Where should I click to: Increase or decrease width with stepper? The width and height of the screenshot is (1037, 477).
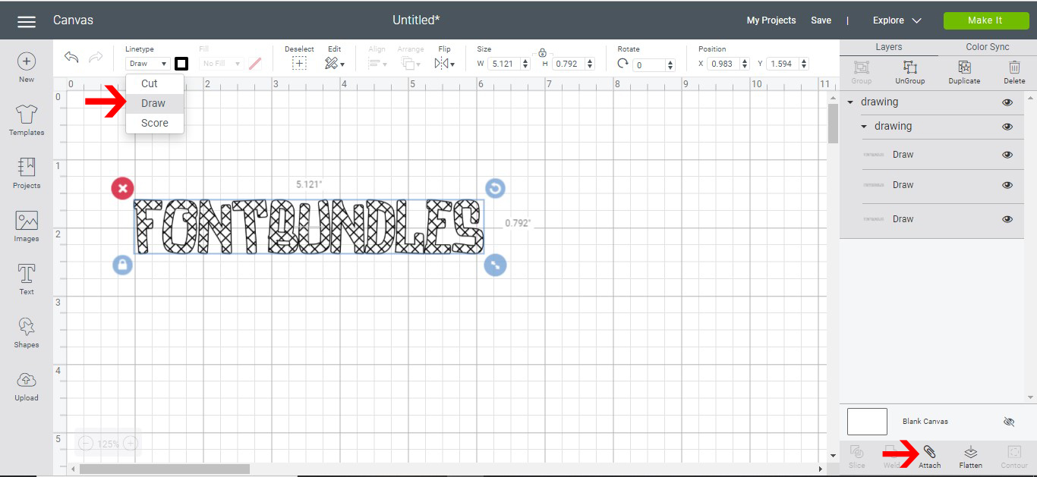click(x=525, y=64)
